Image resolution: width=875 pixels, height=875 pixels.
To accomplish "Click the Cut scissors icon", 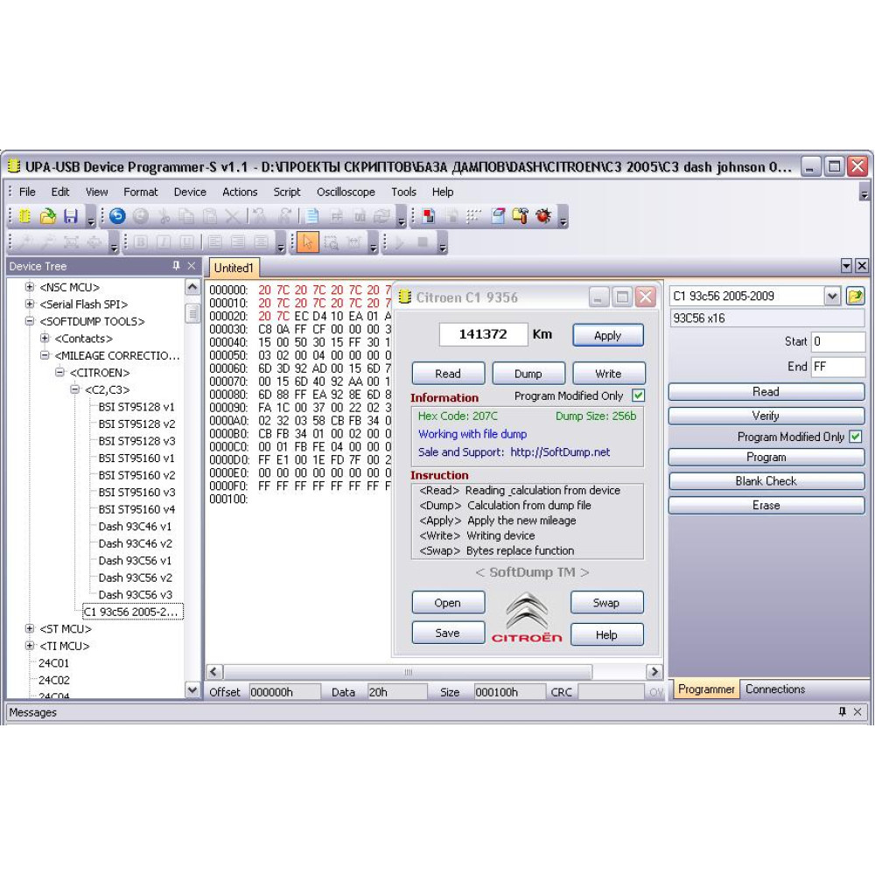I will 164,216.
